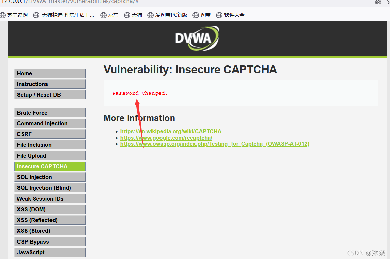Open Weak Session IDs page
This screenshot has height=259, width=390.
point(50,199)
